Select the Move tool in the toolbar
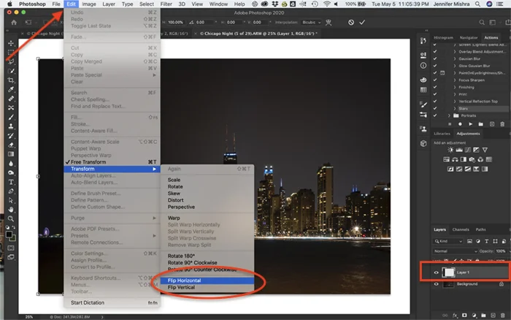The image size is (511, 320). click(10, 44)
